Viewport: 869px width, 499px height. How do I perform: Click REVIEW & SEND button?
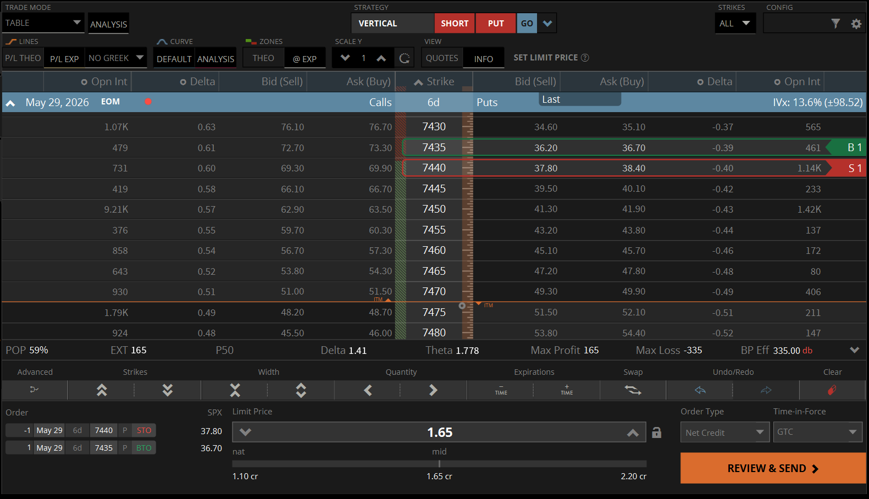coord(773,468)
